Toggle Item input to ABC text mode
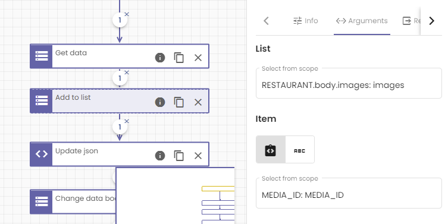The height and width of the screenshot is (224, 448). tap(300, 150)
